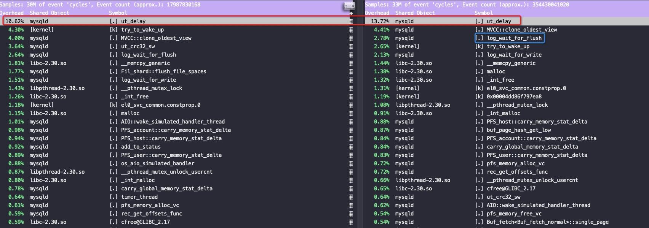Select rec_get_offsets_func at 0.59%
This screenshot has width=649, height=228.
click(x=152, y=214)
